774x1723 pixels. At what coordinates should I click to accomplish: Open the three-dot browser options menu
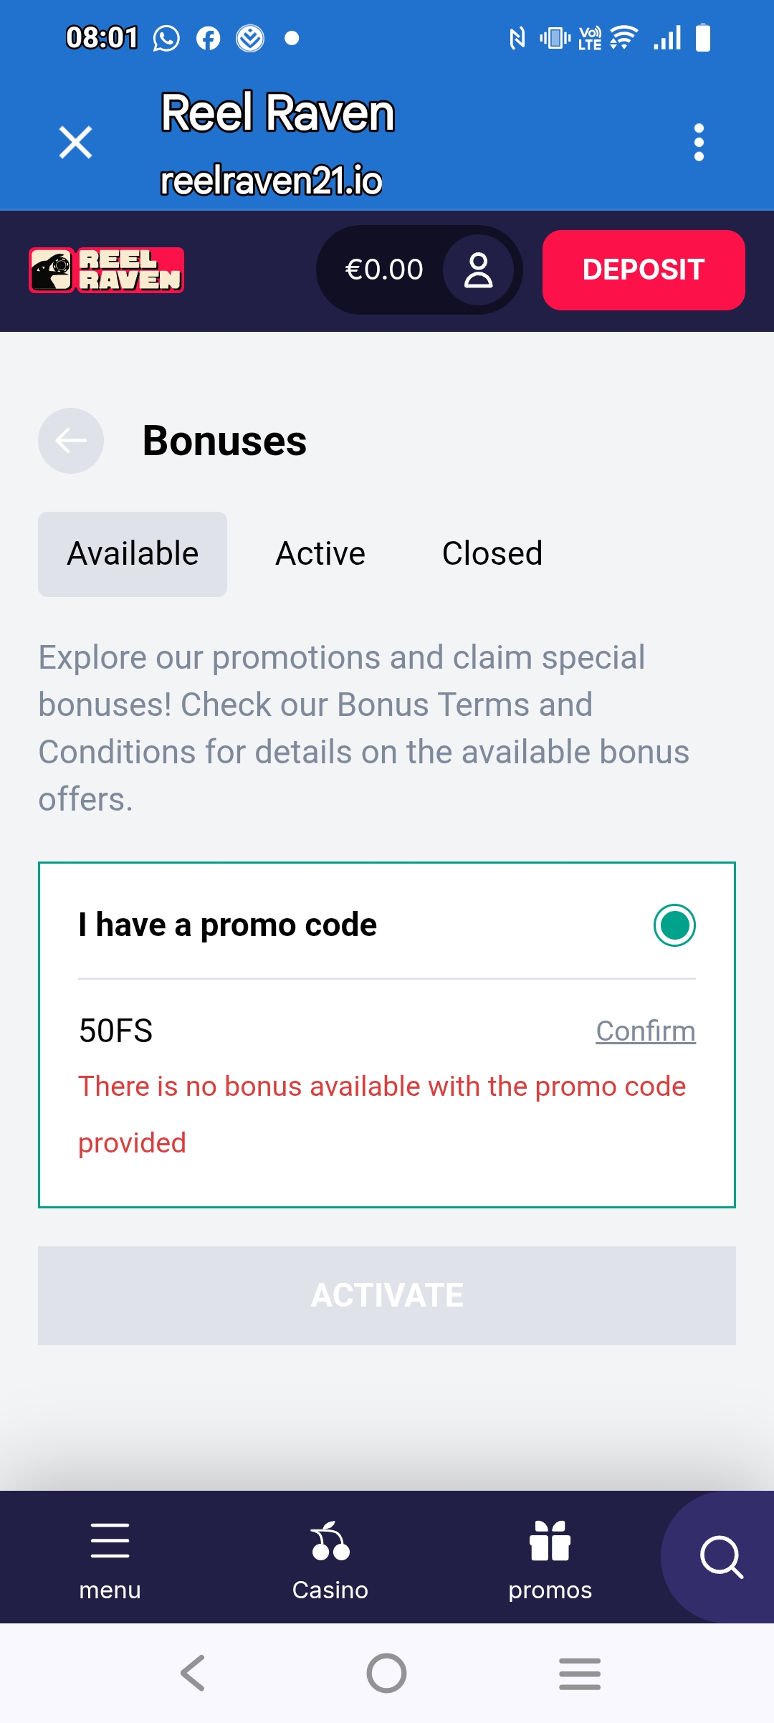(699, 142)
